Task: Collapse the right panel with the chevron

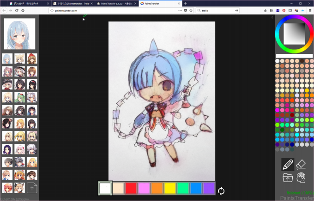Action: click(x=272, y=17)
